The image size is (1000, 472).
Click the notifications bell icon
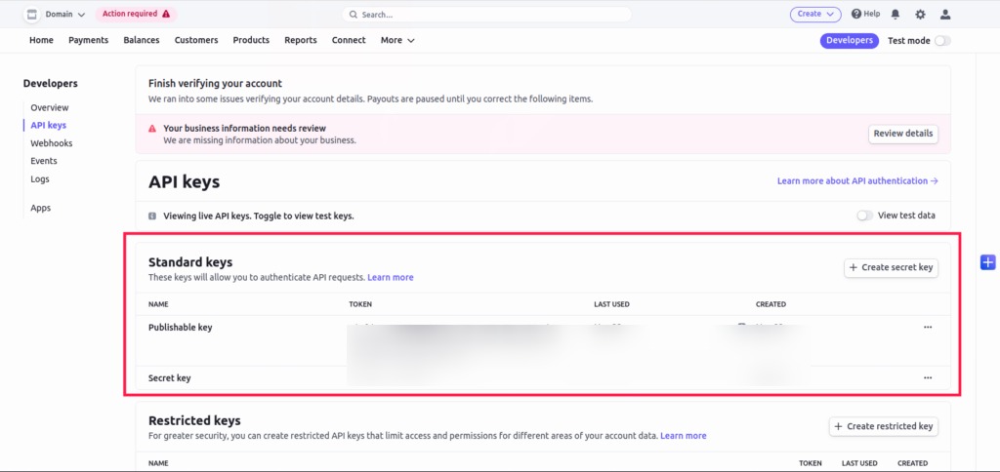coord(896,15)
